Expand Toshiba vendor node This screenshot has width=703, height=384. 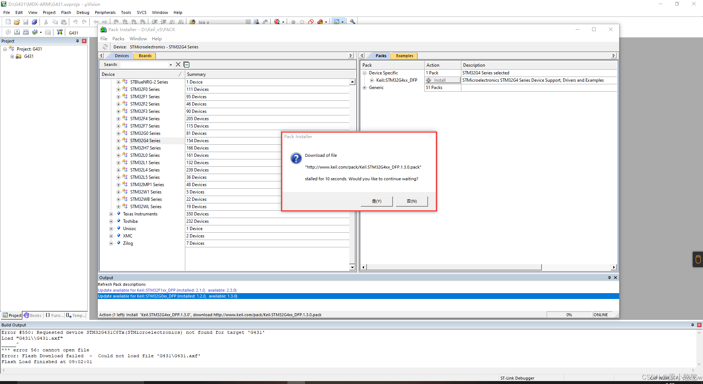[111, 221]
